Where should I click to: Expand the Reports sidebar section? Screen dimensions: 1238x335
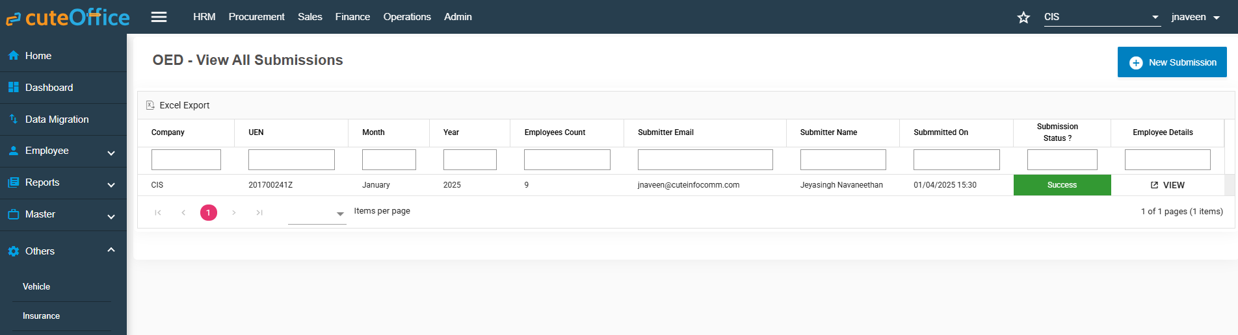click(111, 184)
